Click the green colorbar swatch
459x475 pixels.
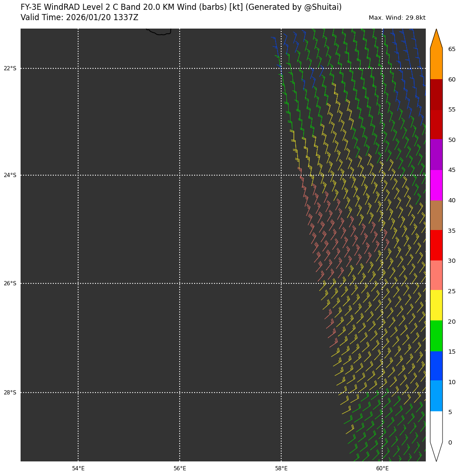(x=436, y=335)
